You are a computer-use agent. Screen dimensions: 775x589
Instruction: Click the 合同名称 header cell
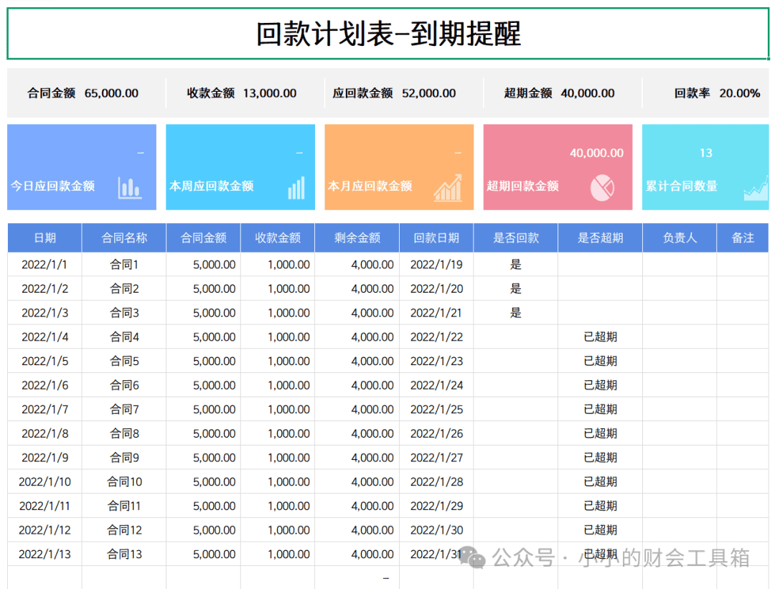(124, 237)
